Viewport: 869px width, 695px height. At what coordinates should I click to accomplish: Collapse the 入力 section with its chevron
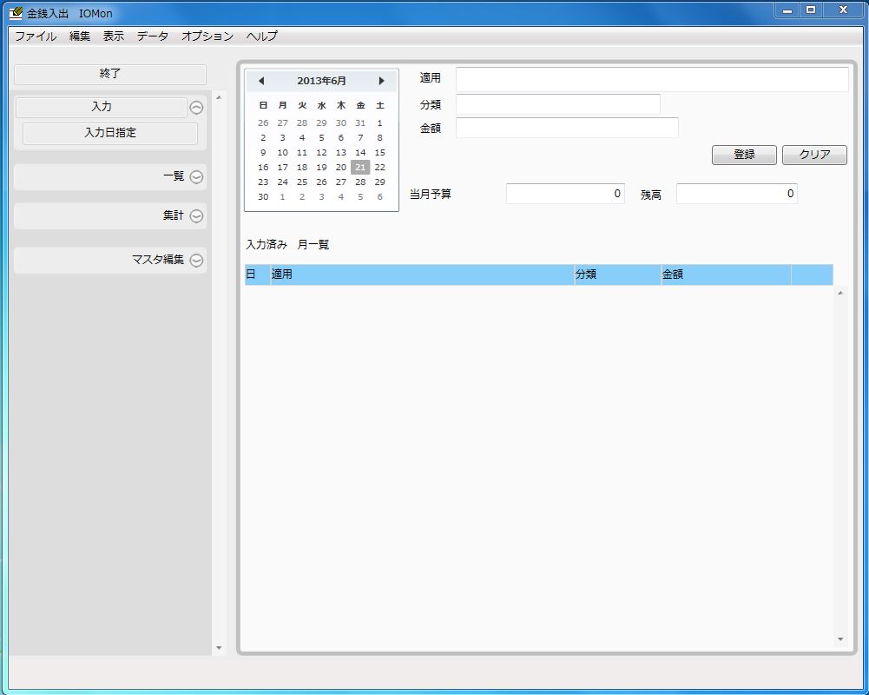(x=196, y=108)
